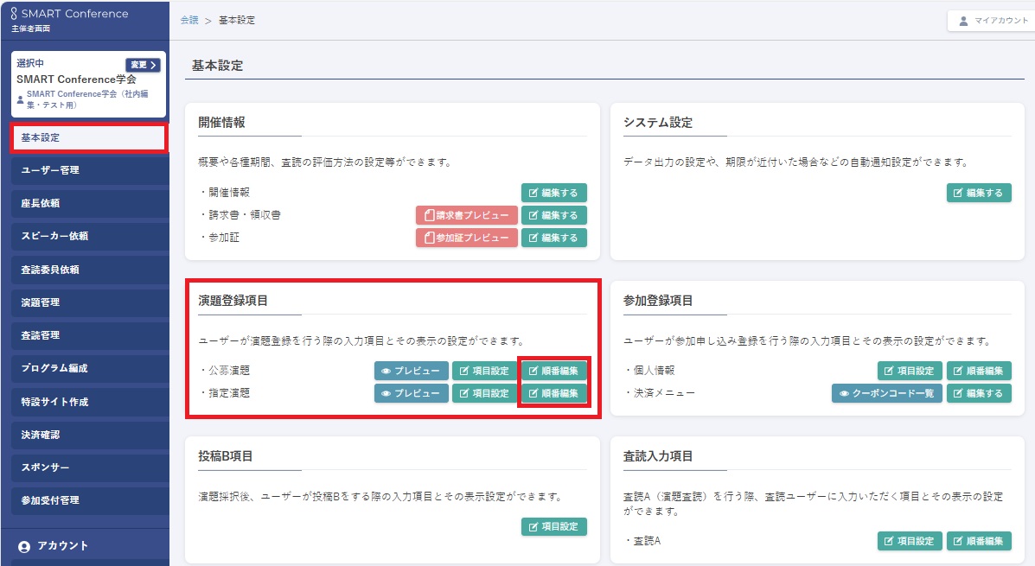Open the マイアカウント menu
Image resolution: width=1035 pixels, height=566 pixels.
(x=991, y=21)
